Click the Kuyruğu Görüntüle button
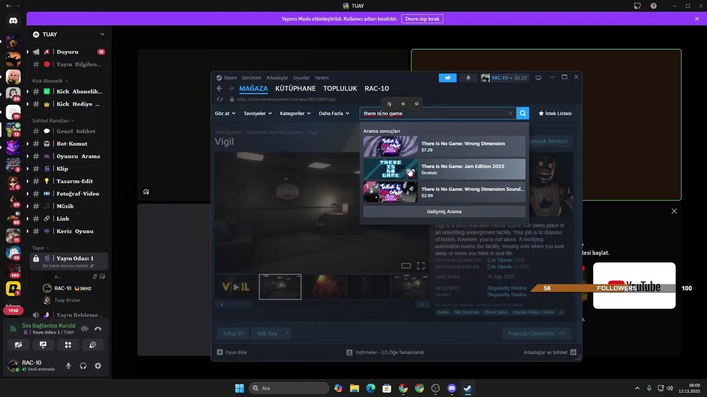 click(x=537, y=333)
